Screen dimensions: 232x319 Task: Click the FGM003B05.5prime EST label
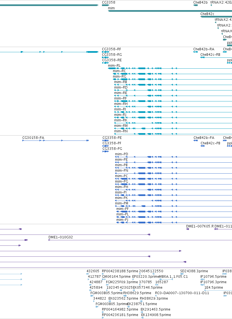pos(107,293)
